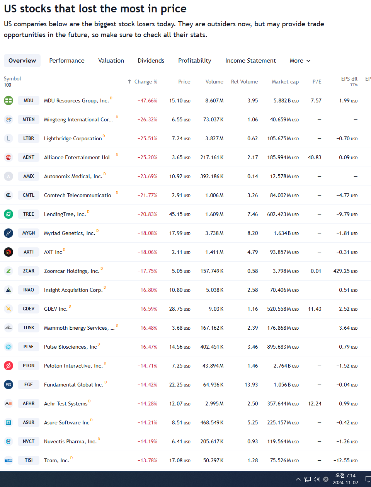This screenshot has height=487, width=371.
Task: Click the AXT Inc logo icon
Action: coord(9,252)
